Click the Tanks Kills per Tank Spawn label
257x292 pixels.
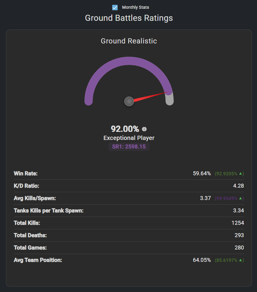pyautogui.click(x=49, y=211)
